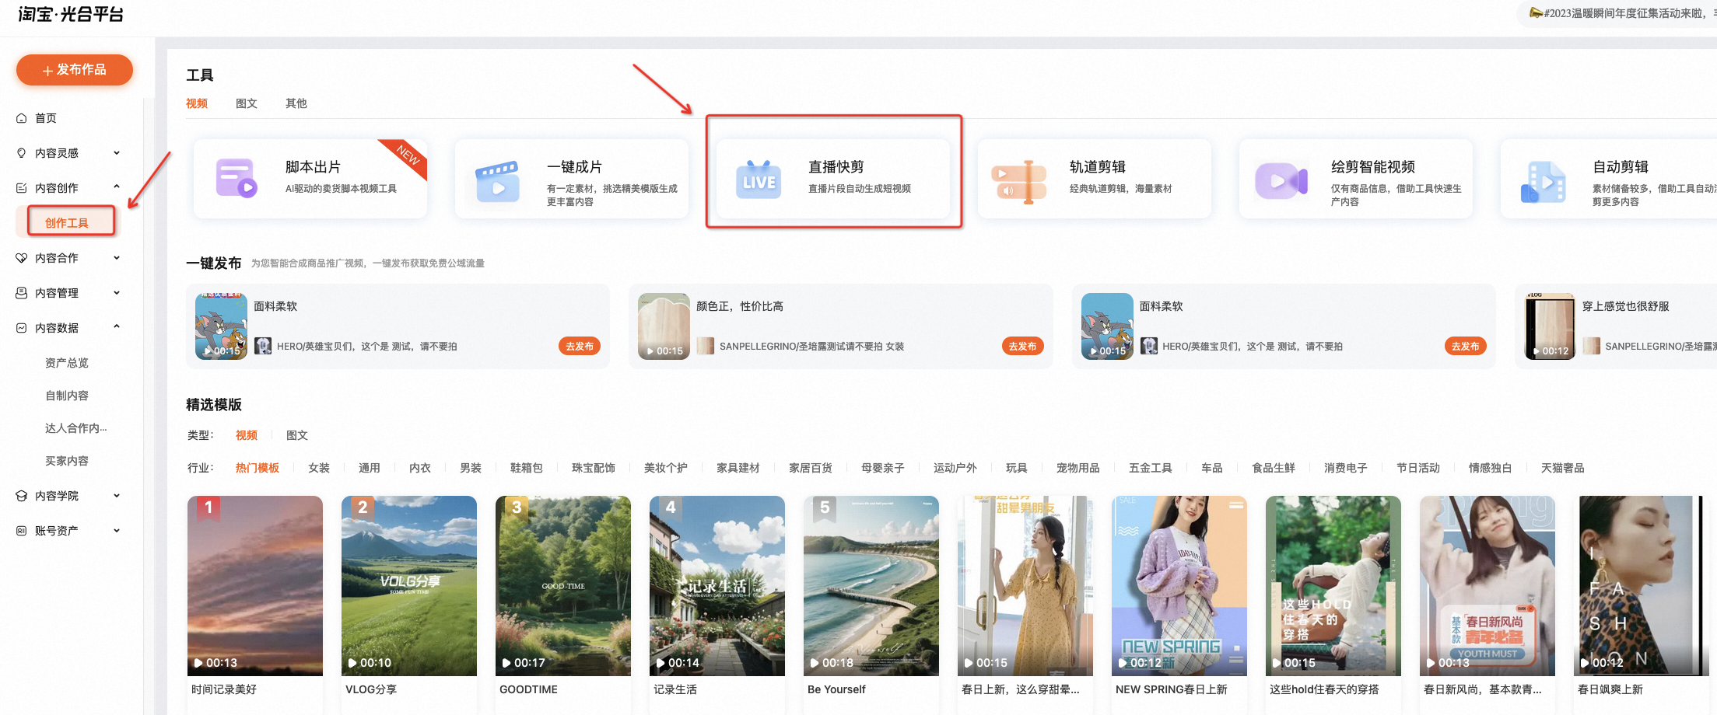
Task: Click the 账号资产 icon in sidebar
Action: tap(22, 531)
